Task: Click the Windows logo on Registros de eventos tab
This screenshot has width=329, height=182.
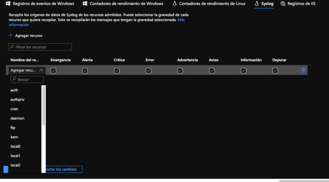Action: coord(8,4)
